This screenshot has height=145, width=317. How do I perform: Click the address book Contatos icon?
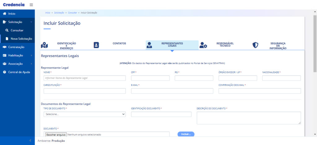[x=97, y=45]
